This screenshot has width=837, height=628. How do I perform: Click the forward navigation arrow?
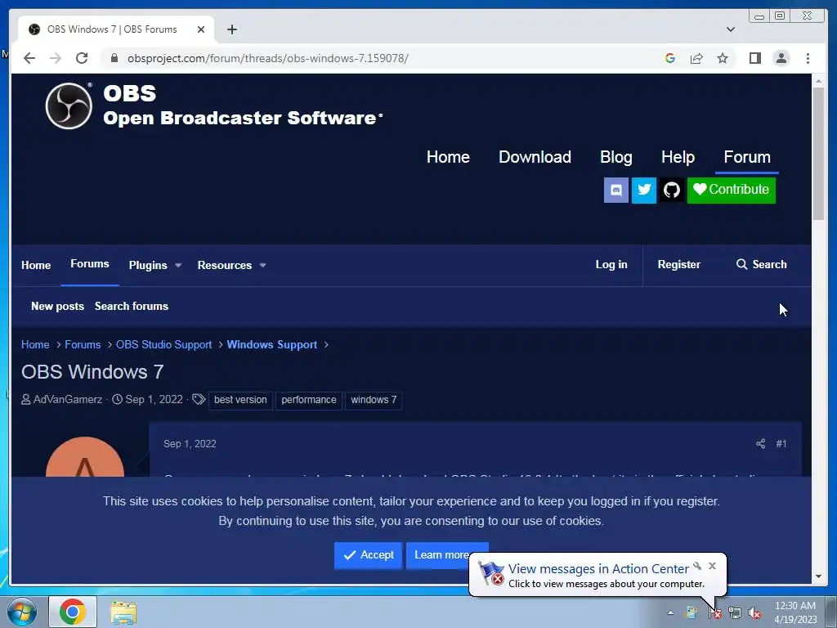[56, 58]
